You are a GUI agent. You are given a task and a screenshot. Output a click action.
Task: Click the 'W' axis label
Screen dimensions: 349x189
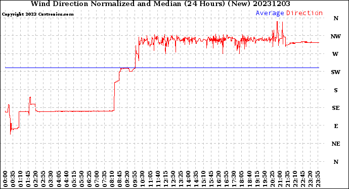click(335, 54)
